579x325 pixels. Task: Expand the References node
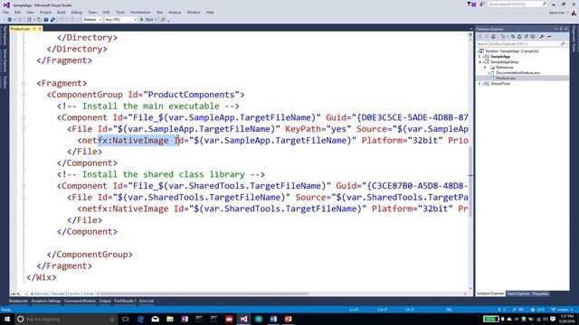pyautogui.click(x=485, y=68)
